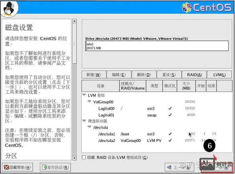The height and width of the screenshot is (174, 235).
Task: Click the CentOS logo
Action: (x=206, y=7)
